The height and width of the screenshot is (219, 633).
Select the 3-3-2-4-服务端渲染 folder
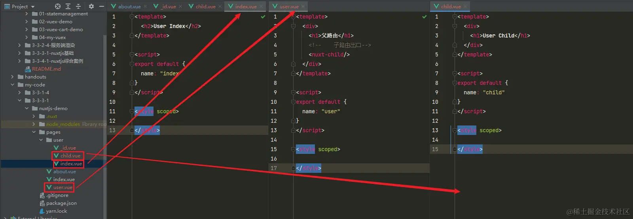pos(53,45)
